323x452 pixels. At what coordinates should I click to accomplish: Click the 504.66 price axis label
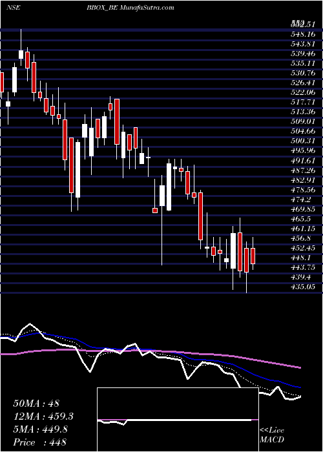click(303, 132)
